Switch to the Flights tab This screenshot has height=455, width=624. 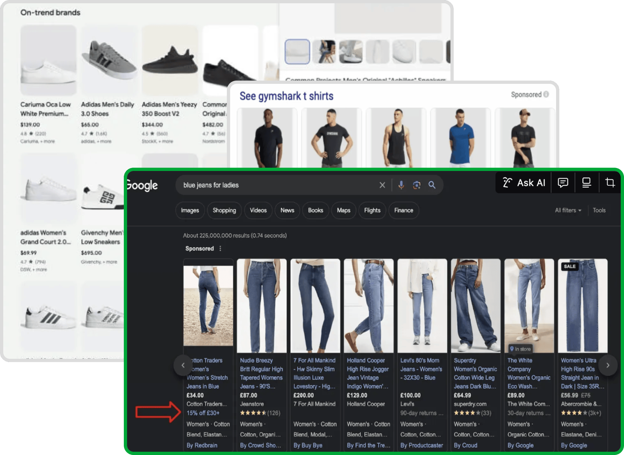(372, 210)
